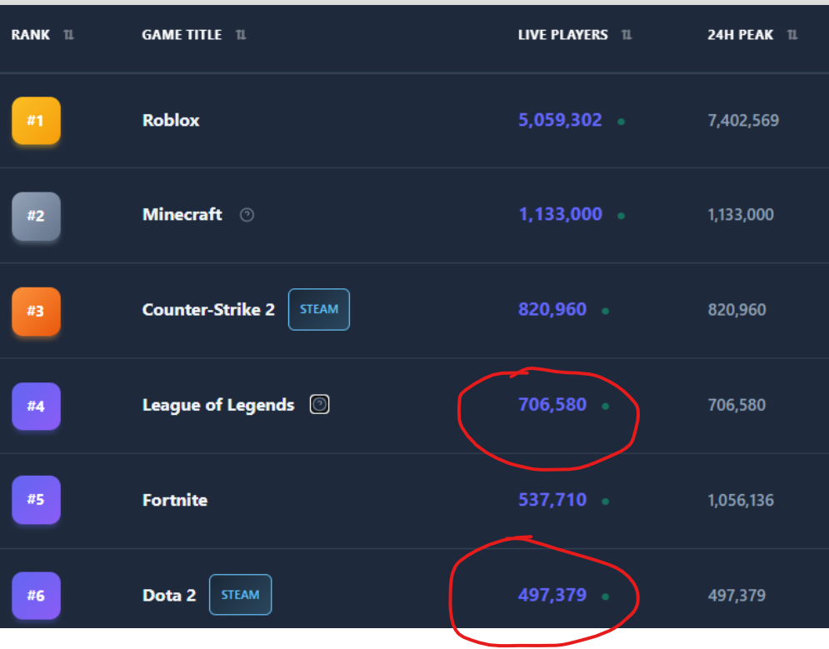Image resolution: width=829 pixels, height=649 pixels.
Task: Click the #3 orange rank badge
Action: click(36, 311)
